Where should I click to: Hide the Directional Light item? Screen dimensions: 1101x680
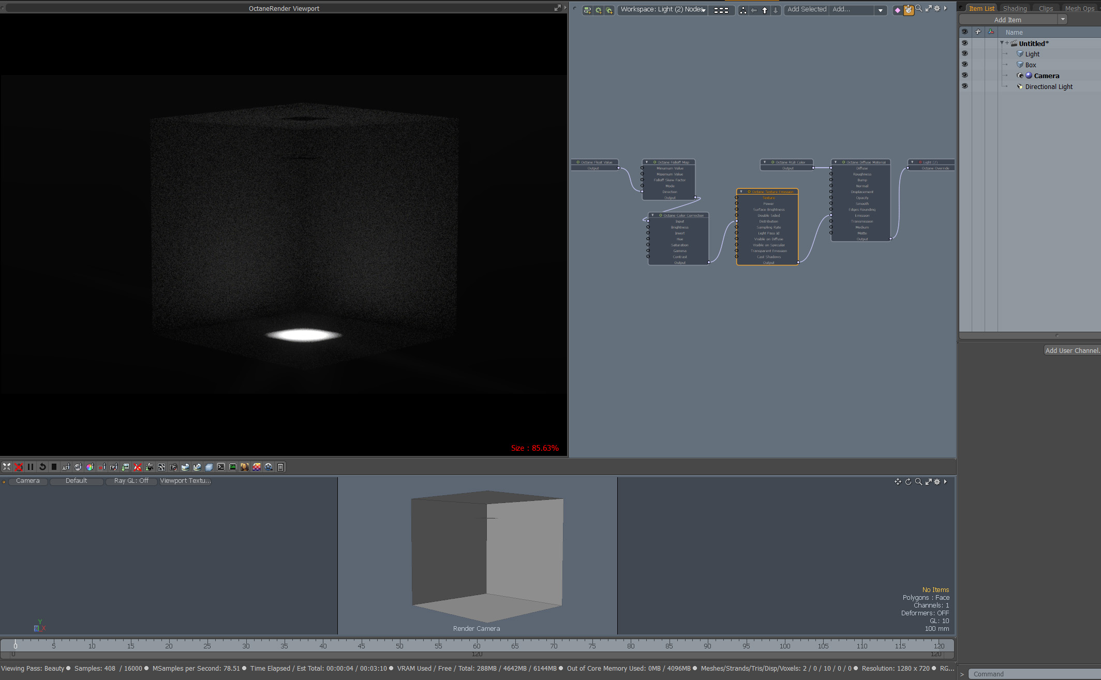[964, 86]
